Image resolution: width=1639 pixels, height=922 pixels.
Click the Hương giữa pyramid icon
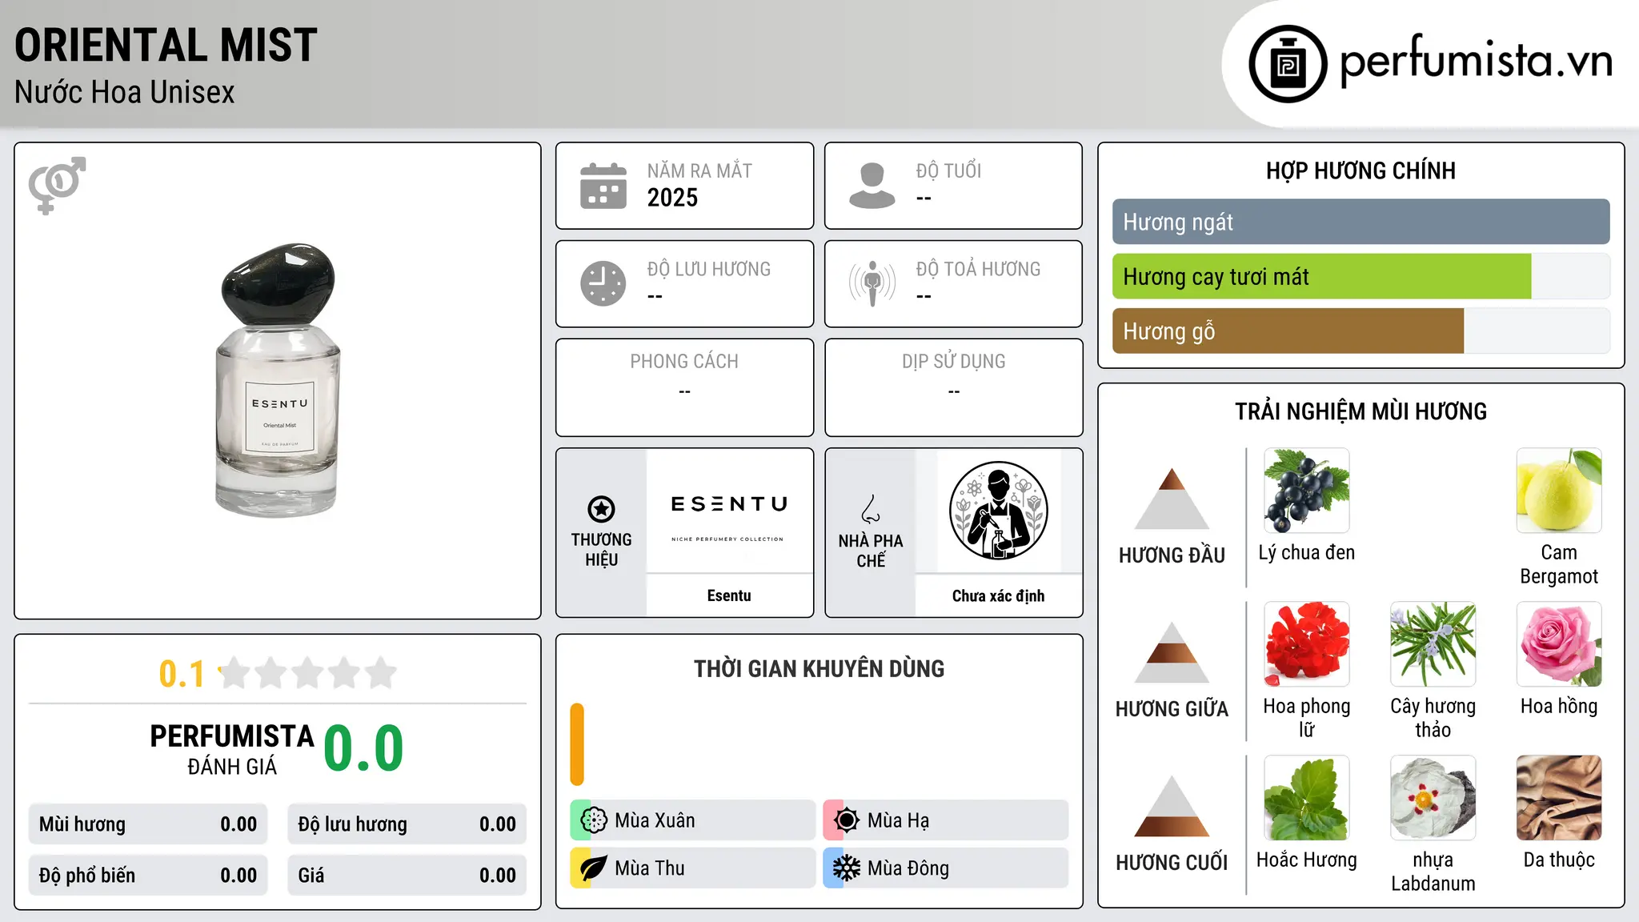[1172, 652]
